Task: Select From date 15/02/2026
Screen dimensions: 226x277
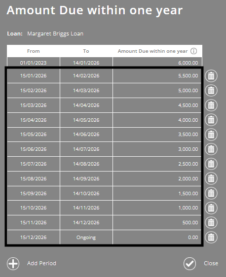Action: 34,91
